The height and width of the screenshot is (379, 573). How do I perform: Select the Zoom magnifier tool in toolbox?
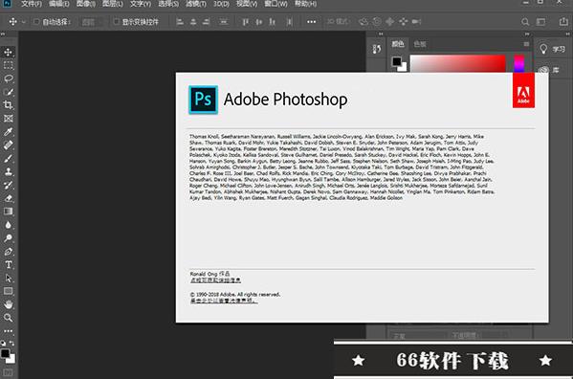coord(8,318)
